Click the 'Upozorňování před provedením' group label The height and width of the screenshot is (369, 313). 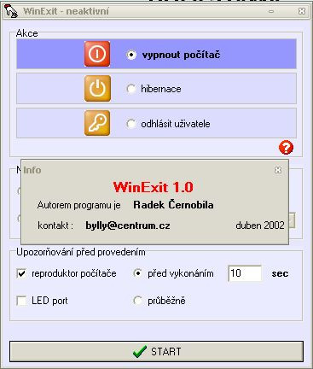[x=81, y=252]
